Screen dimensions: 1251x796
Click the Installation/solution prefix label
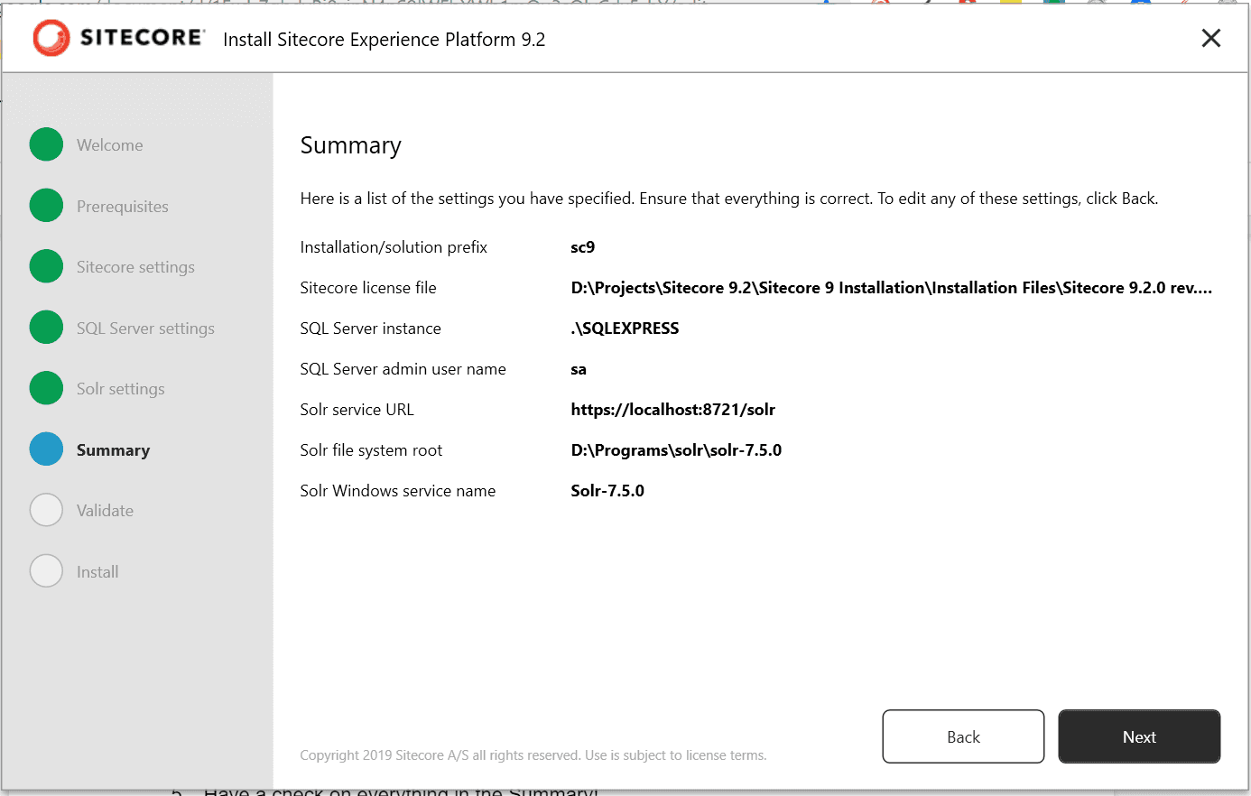394,247
